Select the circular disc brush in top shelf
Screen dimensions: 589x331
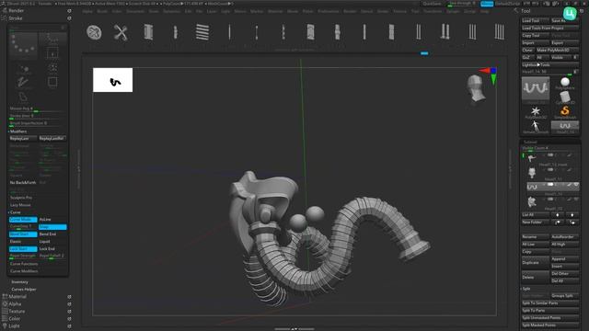pyautogui.click(x=94, y=32)
